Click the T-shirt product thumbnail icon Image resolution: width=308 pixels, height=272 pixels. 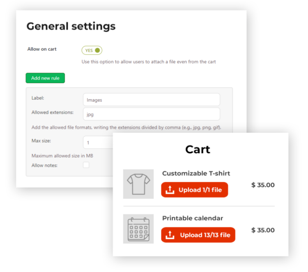[x=138, y=184]
